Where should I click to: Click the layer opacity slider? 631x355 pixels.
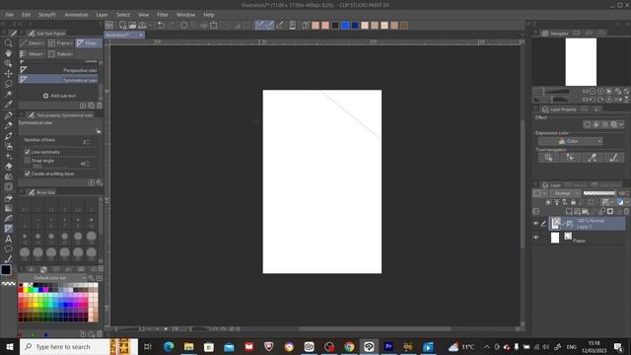[599, 193]
